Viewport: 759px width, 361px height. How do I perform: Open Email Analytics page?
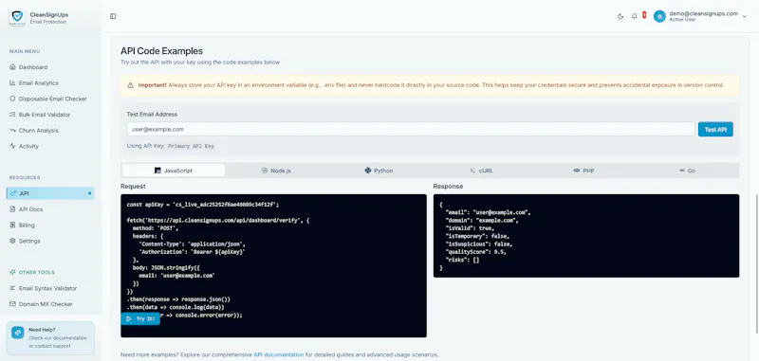tap(50, 83)
